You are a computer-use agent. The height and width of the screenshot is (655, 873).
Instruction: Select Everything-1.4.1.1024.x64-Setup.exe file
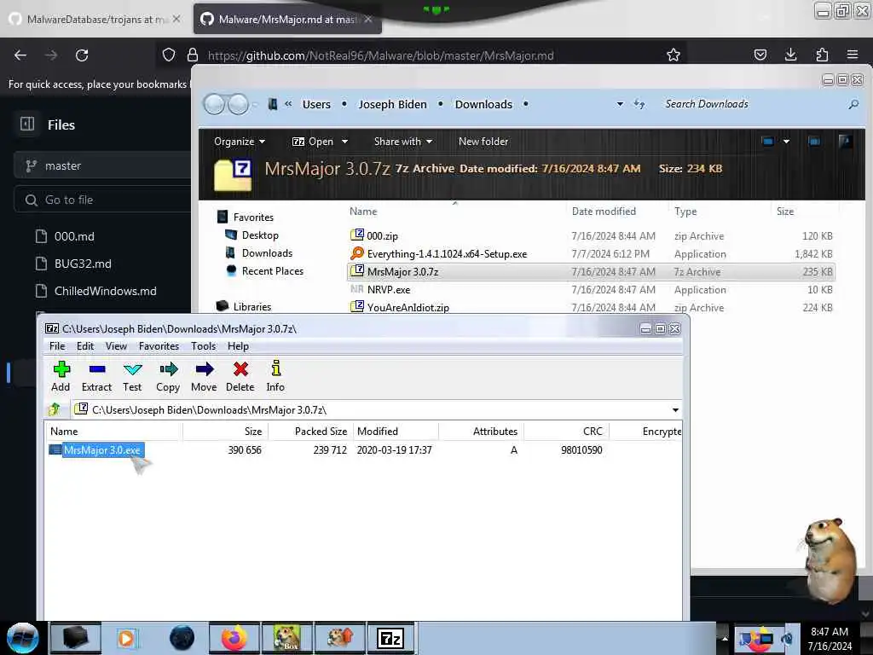coord(447,254)
